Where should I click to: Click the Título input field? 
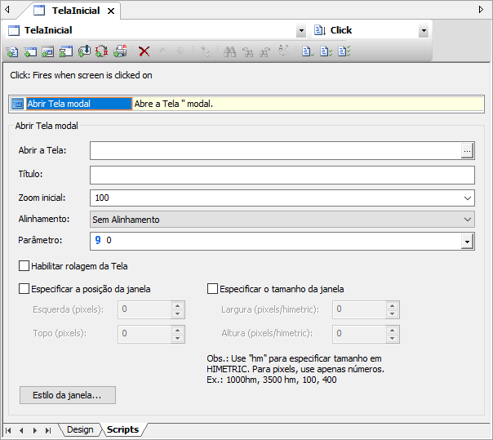coord(282,176)
